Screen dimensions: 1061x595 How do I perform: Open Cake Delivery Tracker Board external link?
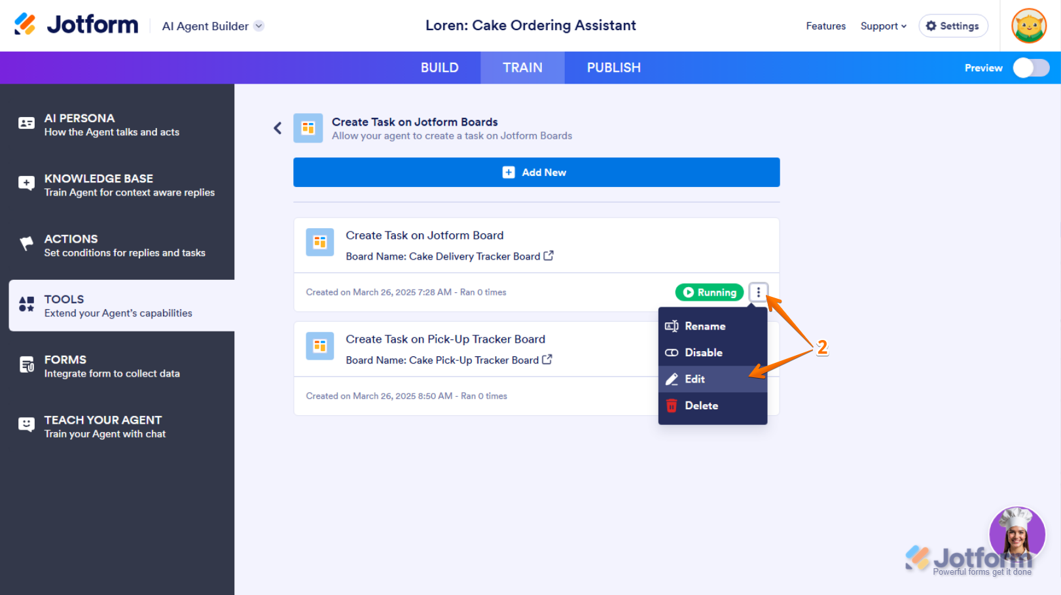click(x=548, y=256)
